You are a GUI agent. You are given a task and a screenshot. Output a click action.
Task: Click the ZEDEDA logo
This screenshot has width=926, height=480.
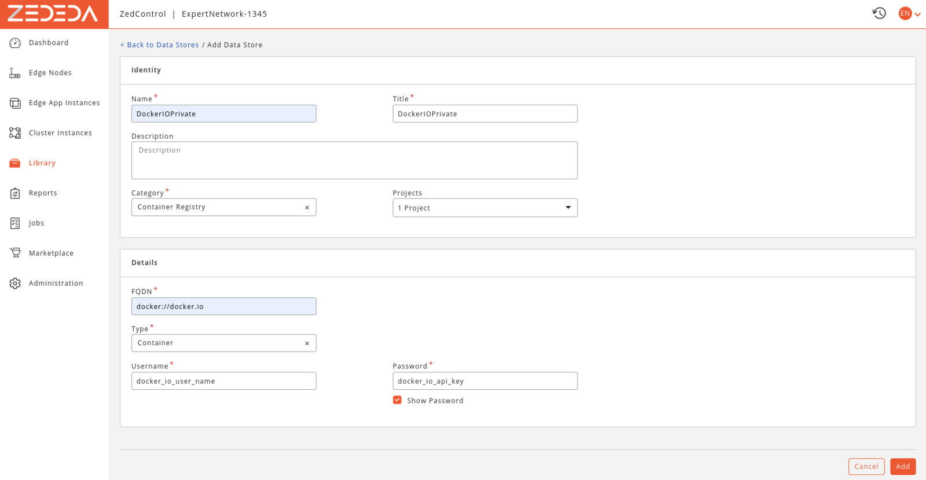(x=53, y=14)
